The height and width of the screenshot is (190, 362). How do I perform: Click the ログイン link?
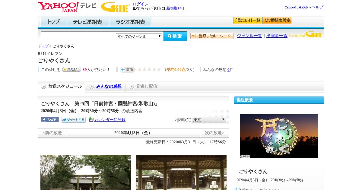point(141,4)
